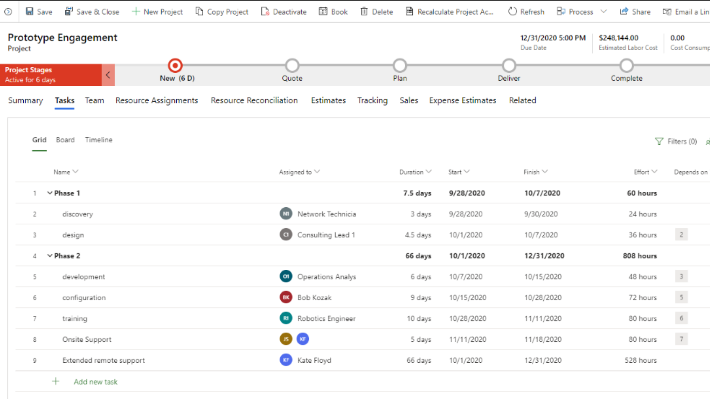This screenshot has width=710, height=399.
Task: Click dependency badge 2 on design row
Action: pos(681,235)
